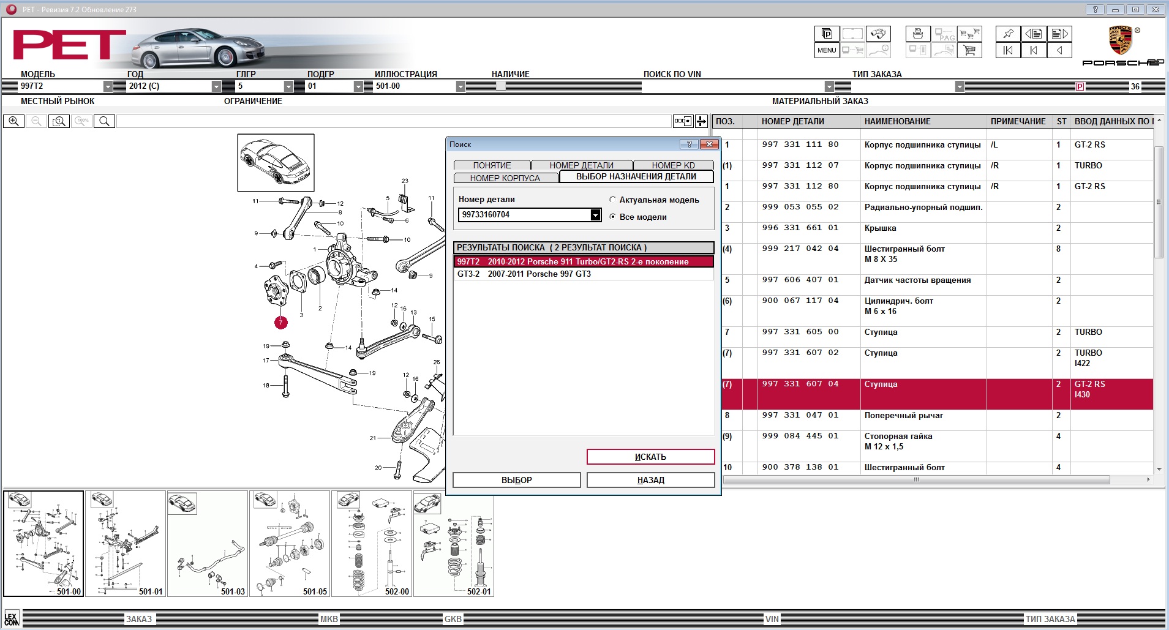
Task: Open illustration thumbnail 501-00
Action: coord(43,544)
